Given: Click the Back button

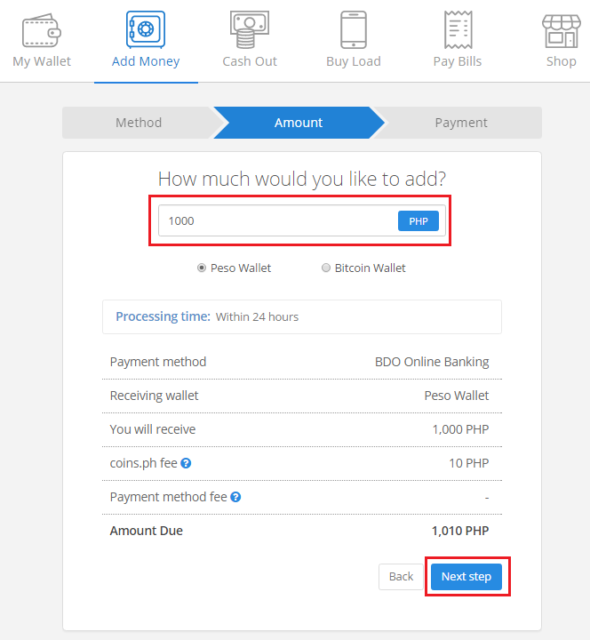Looking at the screenshot, I should click(401, 576).
